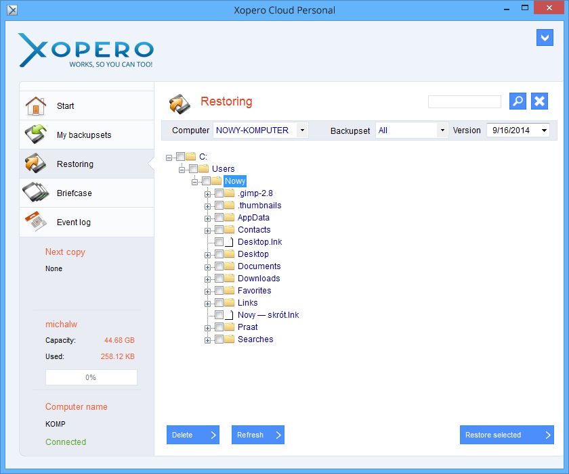Click the Start house icon
The width and height of the screenshot is (569, 474).
click(x=35, y=105)
